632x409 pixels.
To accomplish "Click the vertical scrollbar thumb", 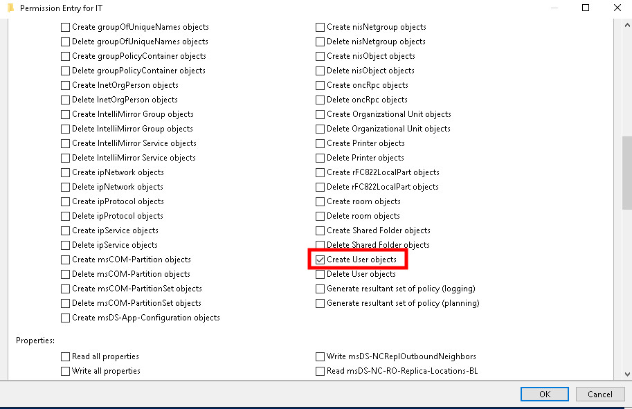I will (x=626, y=170).
